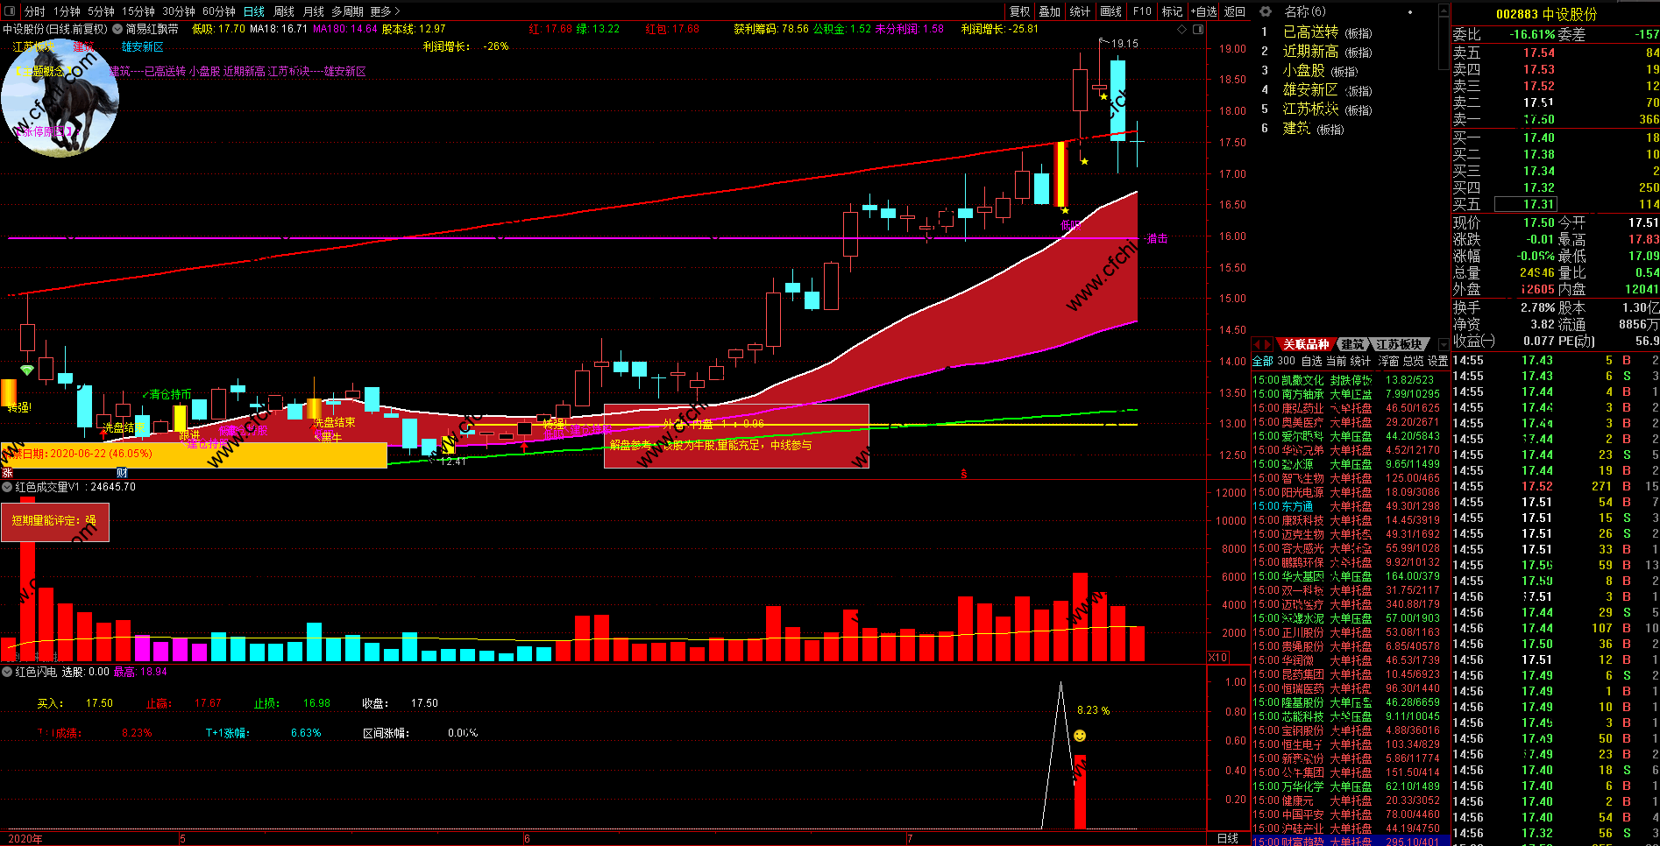Open the 多周期 multi-period view
The image size is (1660, 846).
click(x=347, y=11)
